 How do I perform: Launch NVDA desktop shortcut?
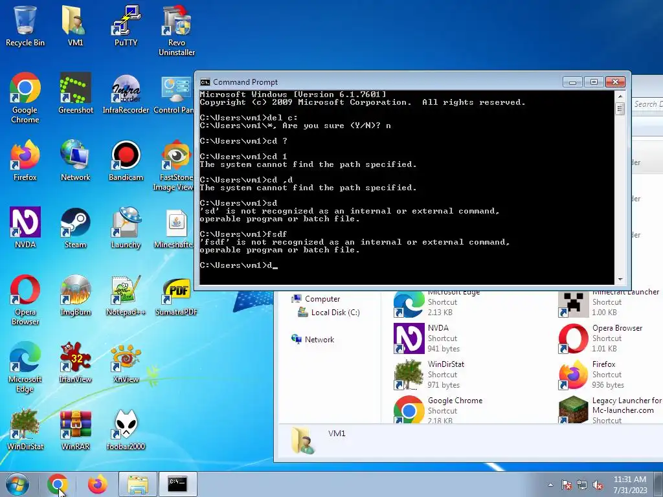pyautogui.click(x=25, y=227)
